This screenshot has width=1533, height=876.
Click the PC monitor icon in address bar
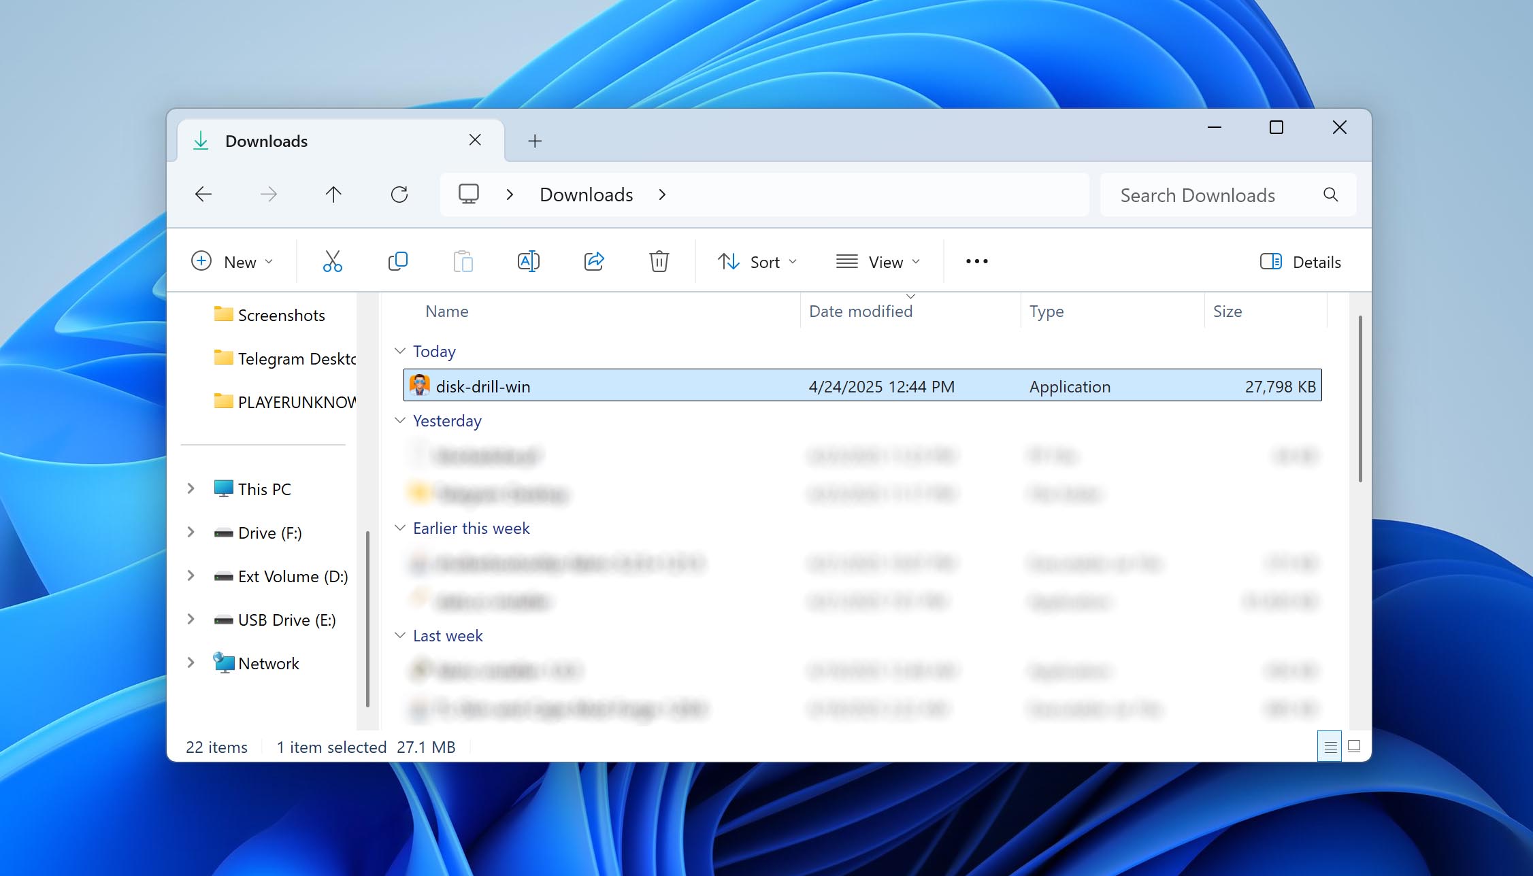(469, 195)
